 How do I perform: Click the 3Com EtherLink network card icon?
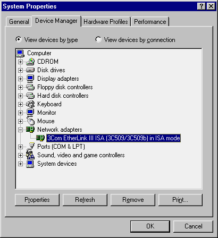click(x=40, y=138)
